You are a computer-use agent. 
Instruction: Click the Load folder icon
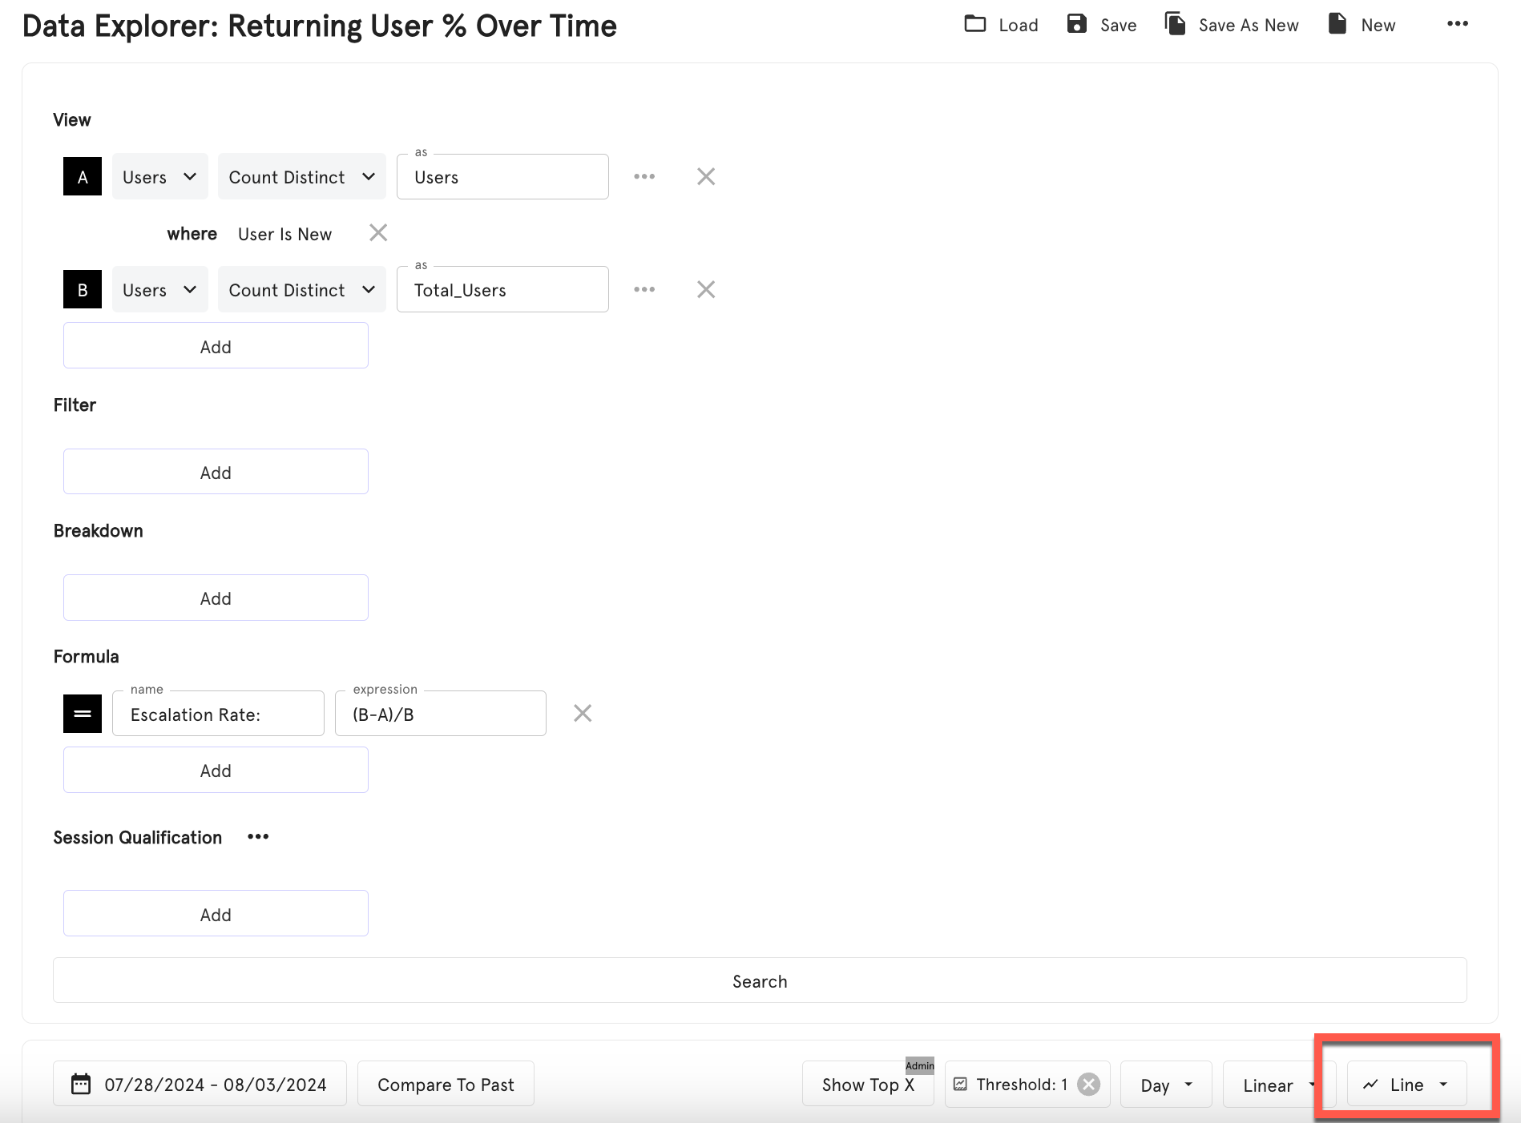974,24
